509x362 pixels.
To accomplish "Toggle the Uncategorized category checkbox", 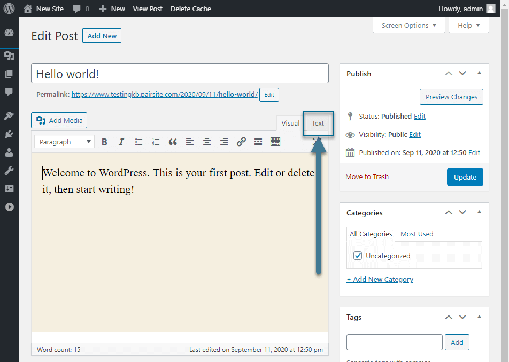I will (358, 256).
